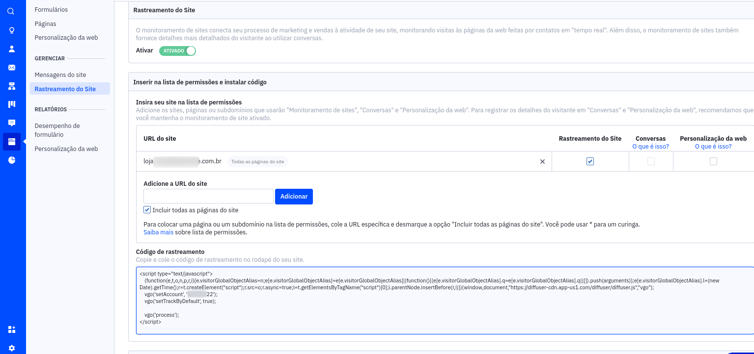
Task: Click the GERENCIAR section label
Action: point(50,58)
